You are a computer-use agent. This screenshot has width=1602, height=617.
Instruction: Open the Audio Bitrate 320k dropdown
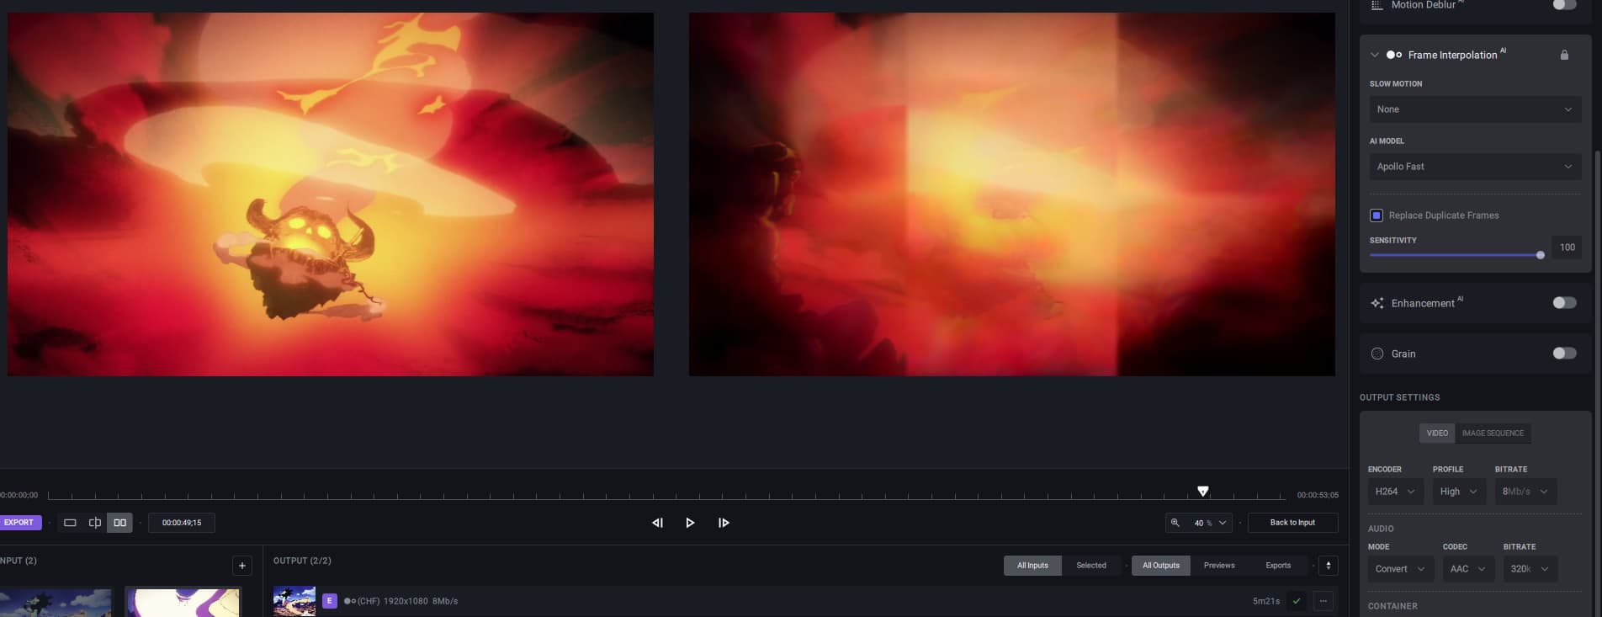pos(1530,569)
